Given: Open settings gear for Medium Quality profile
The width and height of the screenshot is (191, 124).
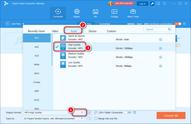Looking at the screenshot, I should [x=160, y=57].
